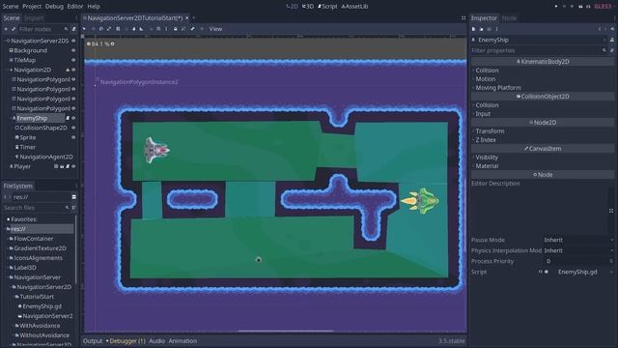
Task: Toggle visibility of TileMap node
Action: click(x=73, y=60)
